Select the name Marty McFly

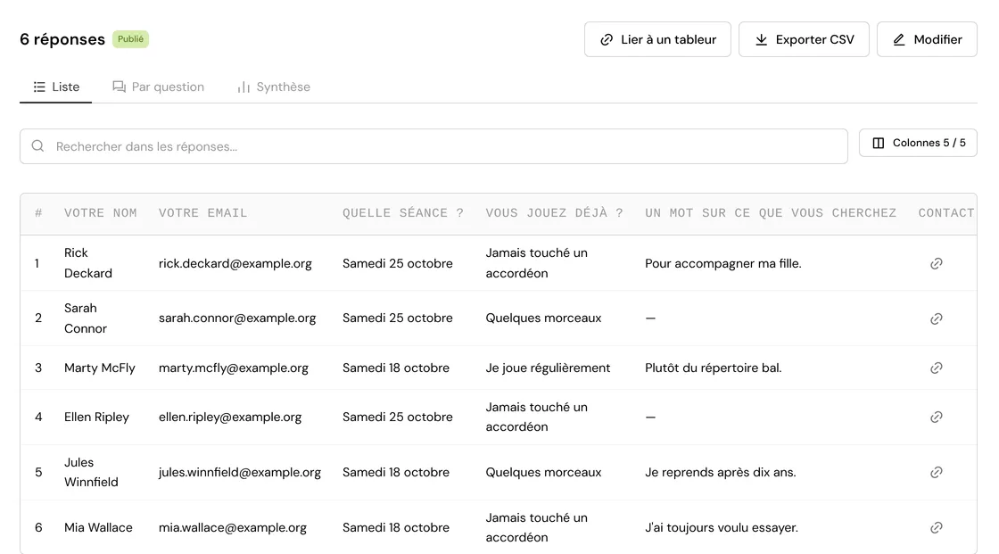pyautogui.click(x=99, y=368)
